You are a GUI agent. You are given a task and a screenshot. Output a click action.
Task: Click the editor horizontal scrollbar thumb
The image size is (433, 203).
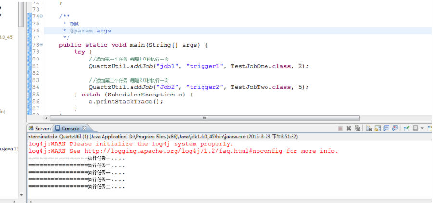pos(204,118)
